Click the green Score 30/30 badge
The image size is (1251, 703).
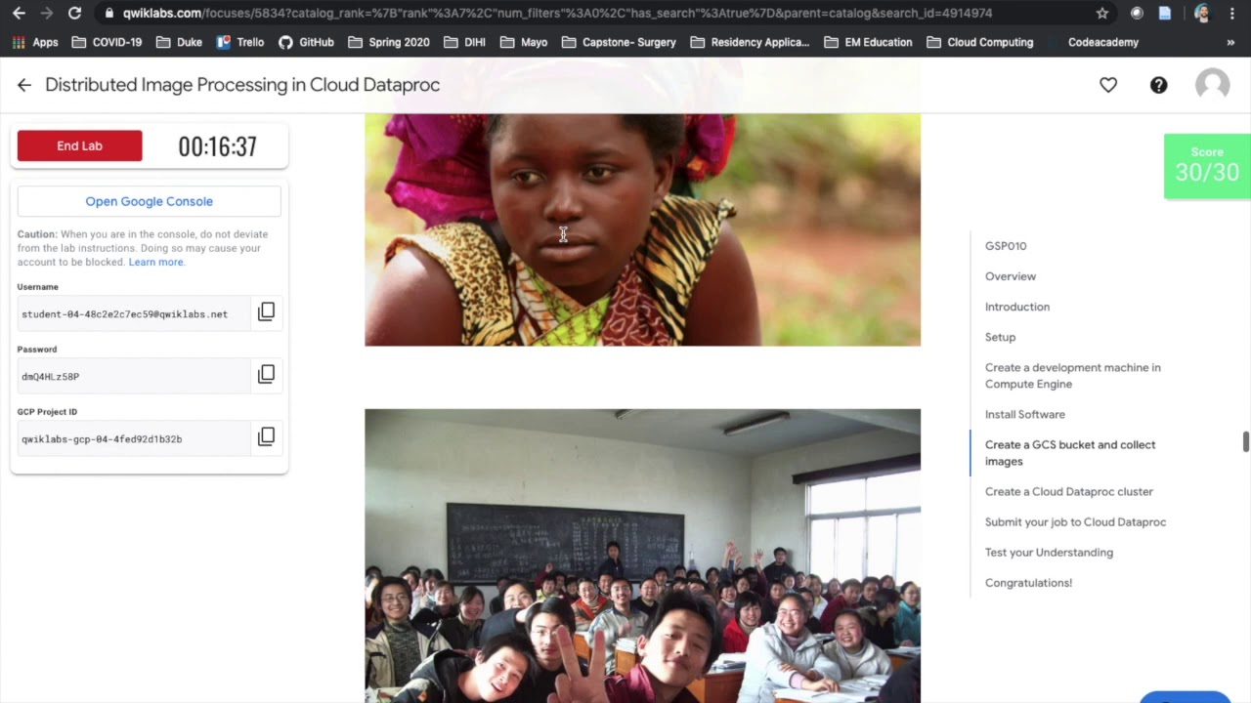(x=1207, y=166)
